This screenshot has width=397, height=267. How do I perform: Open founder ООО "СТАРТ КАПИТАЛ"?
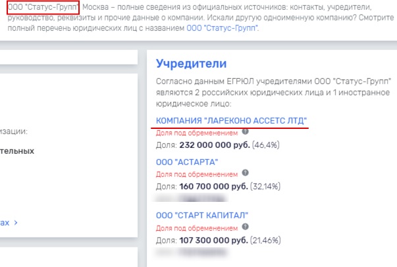(201, 216)
